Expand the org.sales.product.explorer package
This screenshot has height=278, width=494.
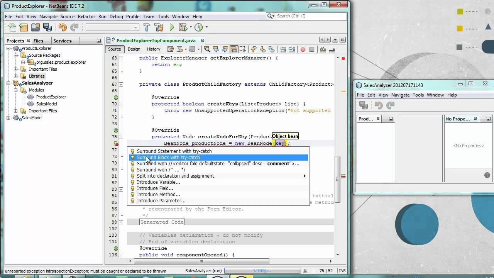point(23,62)
